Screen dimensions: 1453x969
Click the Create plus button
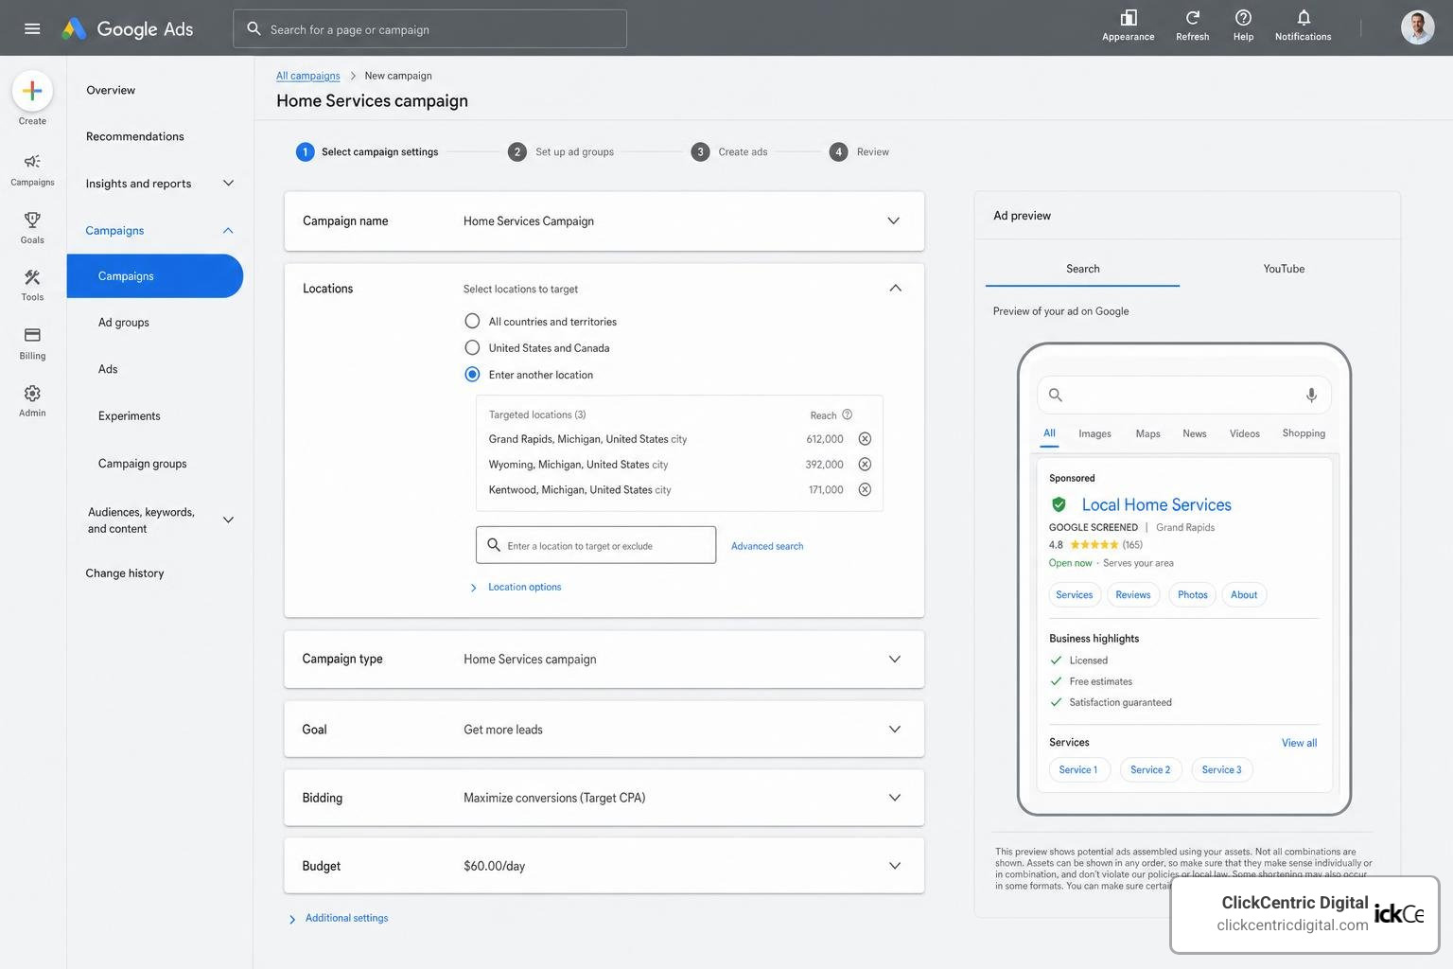32,91
